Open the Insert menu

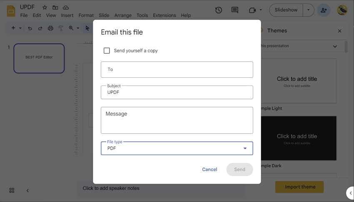(x=67, y=15)
